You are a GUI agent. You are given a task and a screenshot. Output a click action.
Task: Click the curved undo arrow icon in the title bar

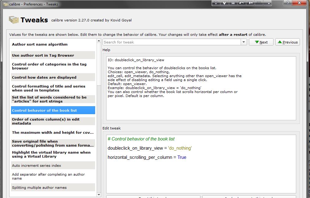click(242, 3)
